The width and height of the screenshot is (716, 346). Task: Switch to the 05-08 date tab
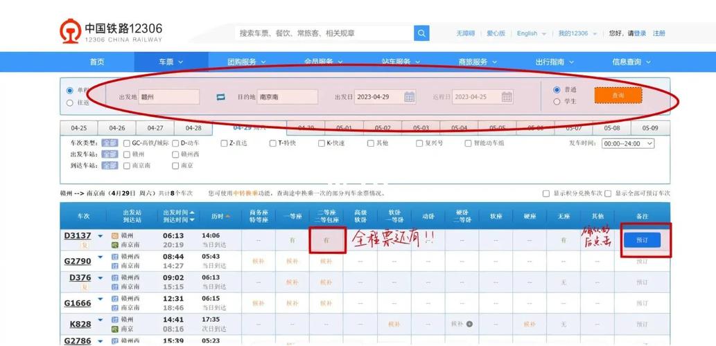pyautogui.click(x=611, y=128)
